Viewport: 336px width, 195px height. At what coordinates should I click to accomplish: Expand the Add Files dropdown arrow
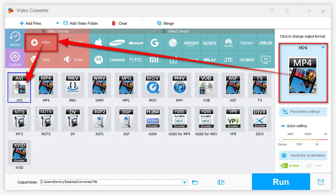pos(57,23)
